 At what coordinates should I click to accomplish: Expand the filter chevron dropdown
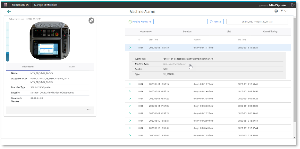(286, 11)
